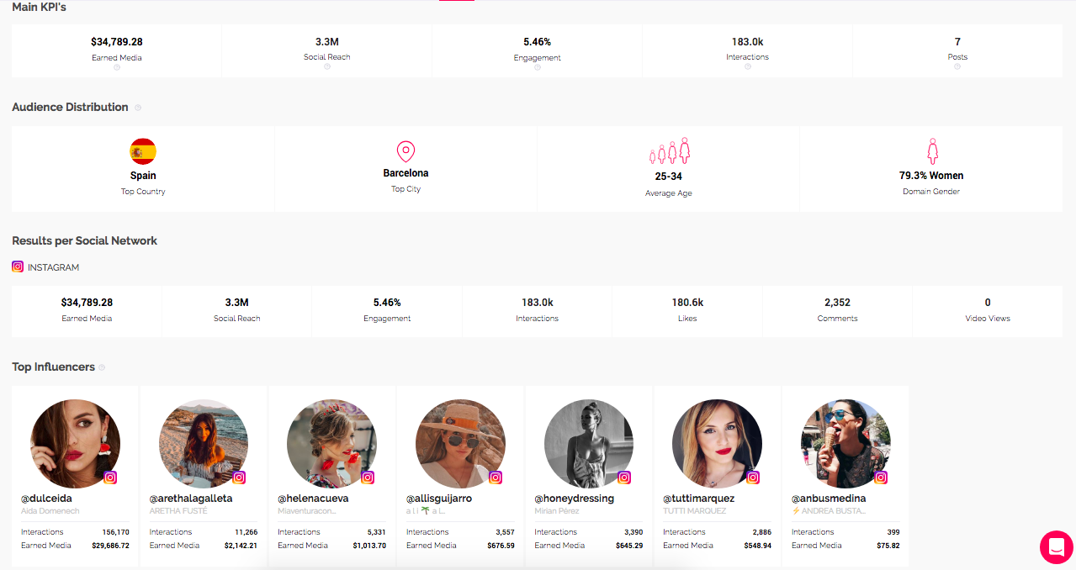This screenshot has width=1076, height=570.
Task: Open the pink chat widget button
Action: tap(1056, 547)
